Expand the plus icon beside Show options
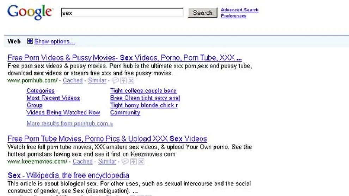The image size is (349, 196). [30, 41]
